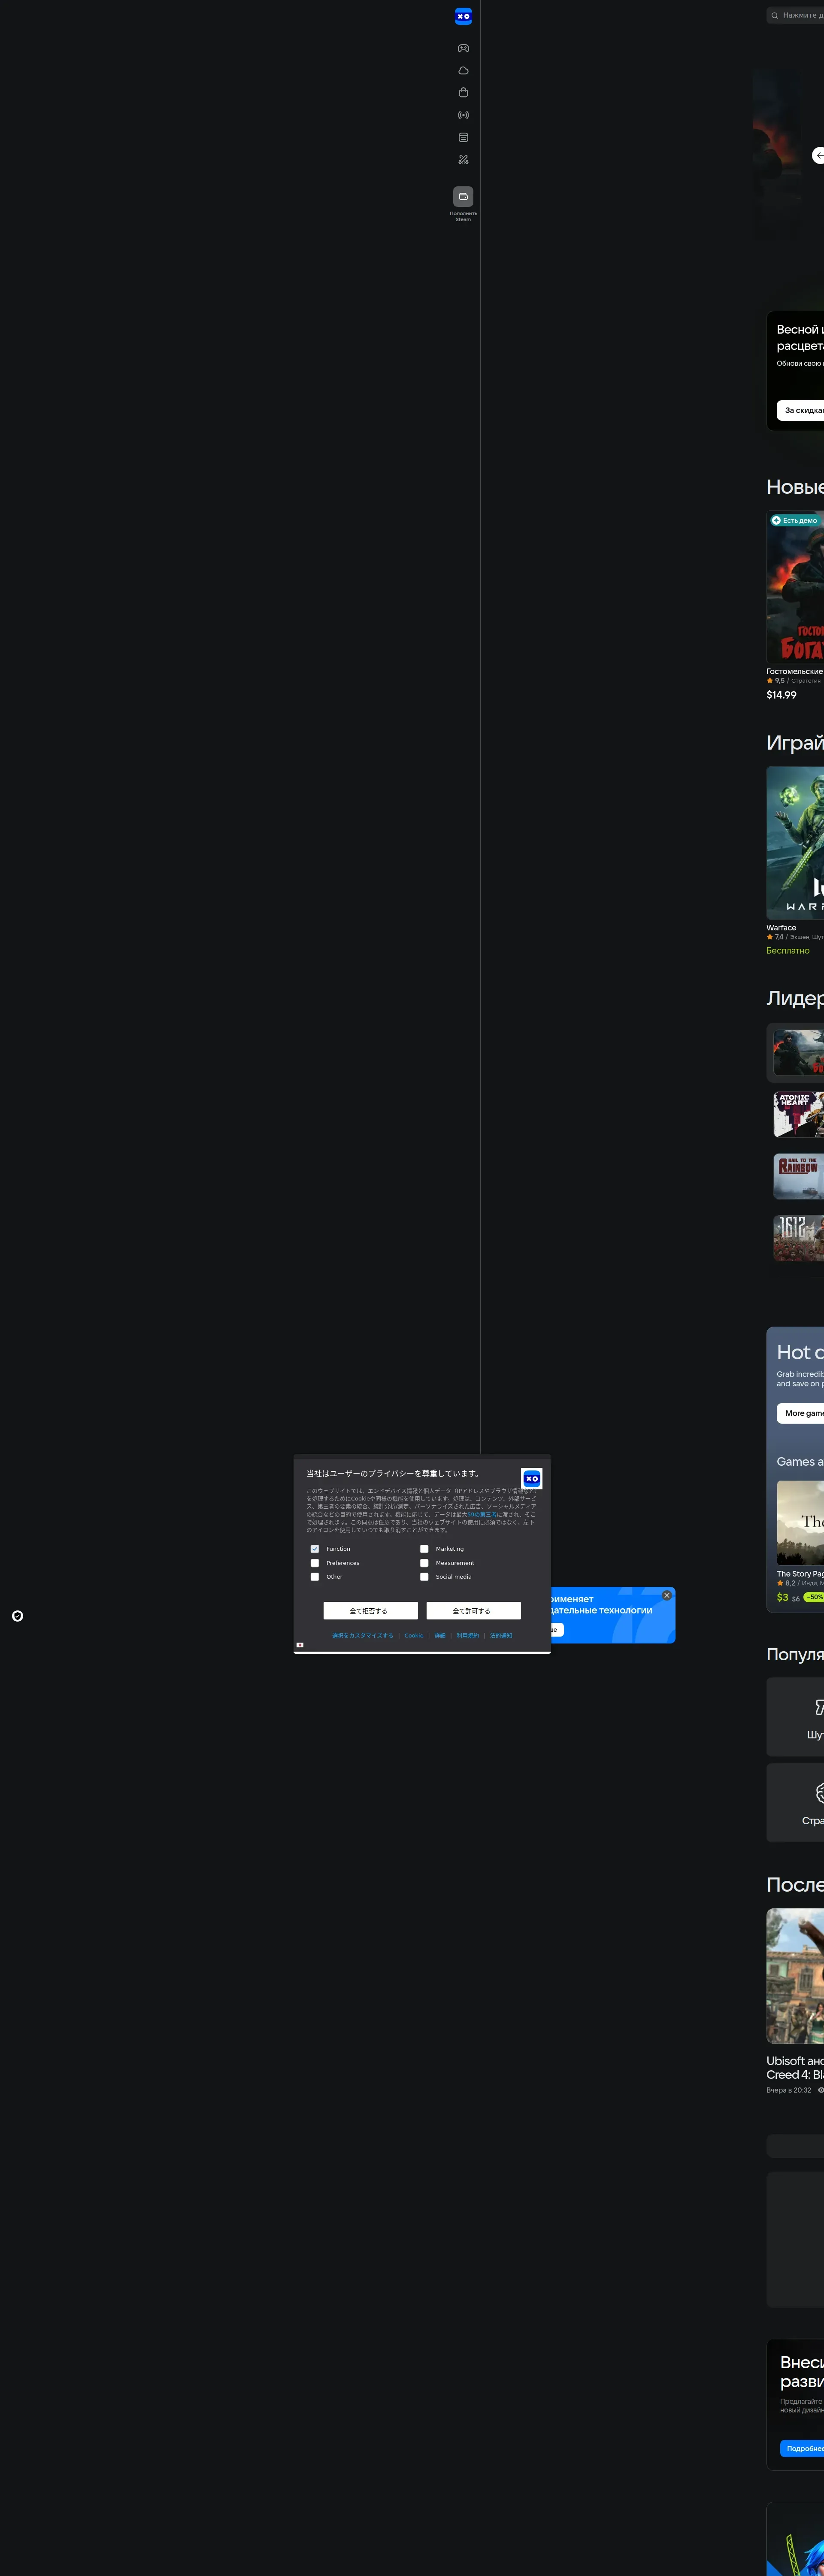Screen dimensions: 824x2576
Task: Uncheck the Function cookie checkbox
Action: (315, 1549)
